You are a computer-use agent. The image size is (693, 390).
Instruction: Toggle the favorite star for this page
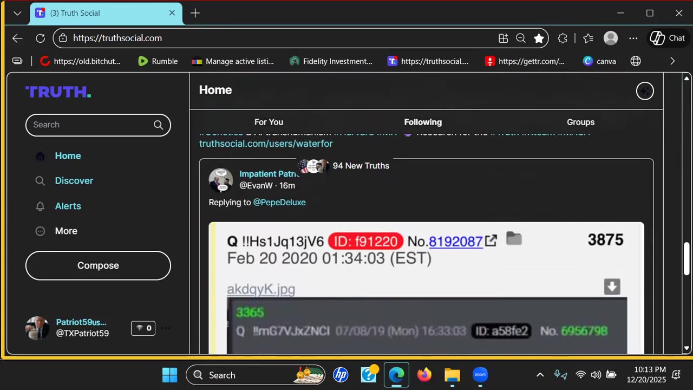pyautogui.click(x=539, y=38)
